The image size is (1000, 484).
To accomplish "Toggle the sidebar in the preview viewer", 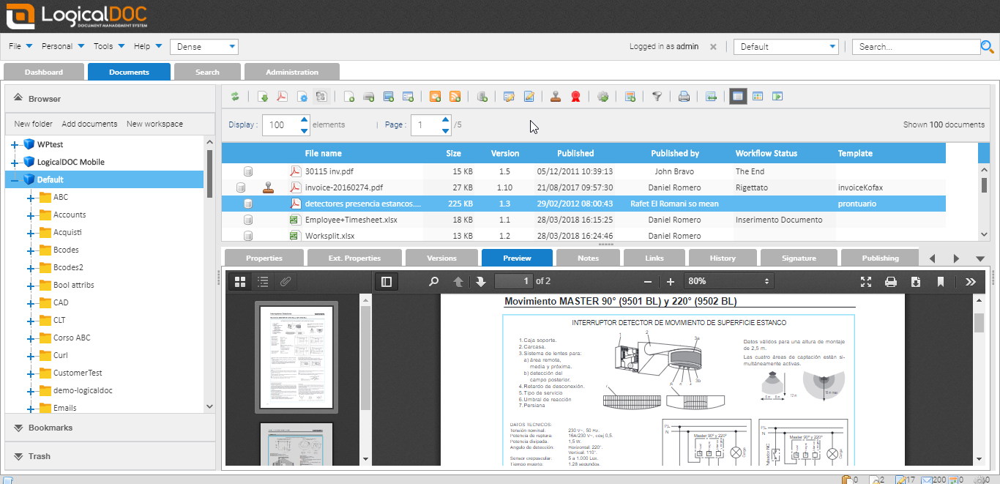I will point(387,281).
